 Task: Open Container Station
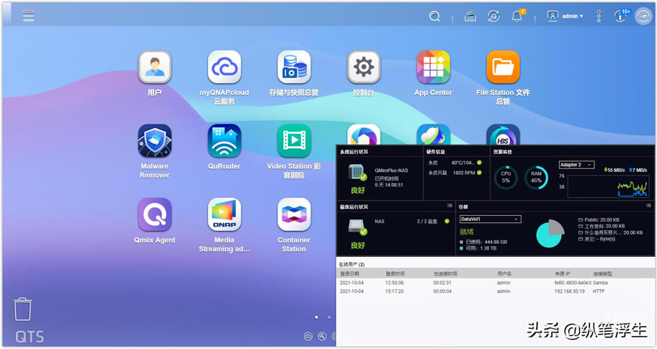pos(294,214)
